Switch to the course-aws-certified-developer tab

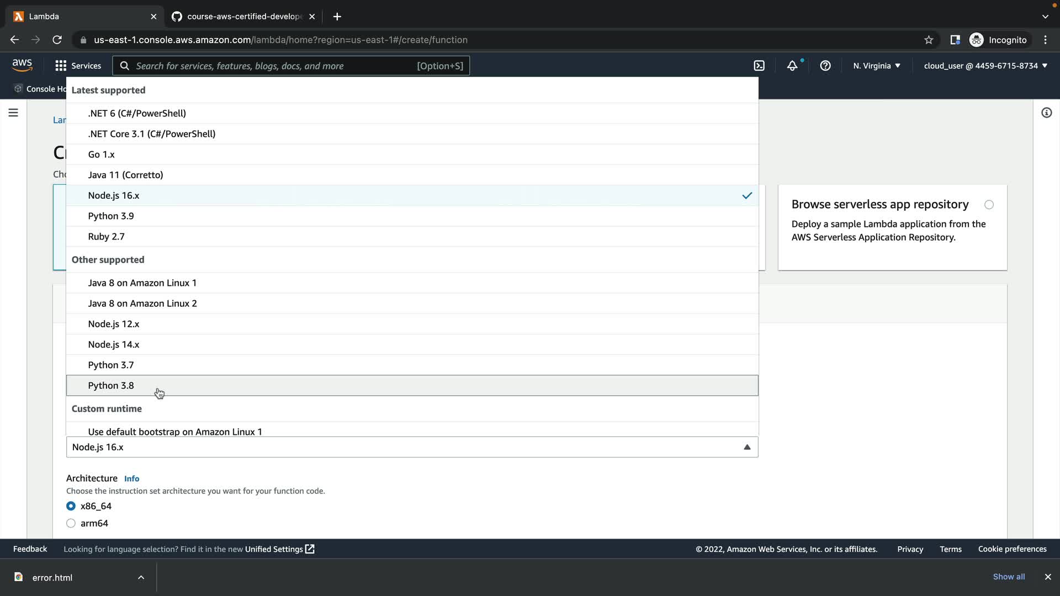(243, 17)
